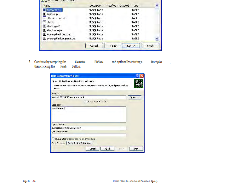This screenshot has height=195, width=252.
Task: Click the Browse button beside File Name
Action: click(x=135, y=98)
